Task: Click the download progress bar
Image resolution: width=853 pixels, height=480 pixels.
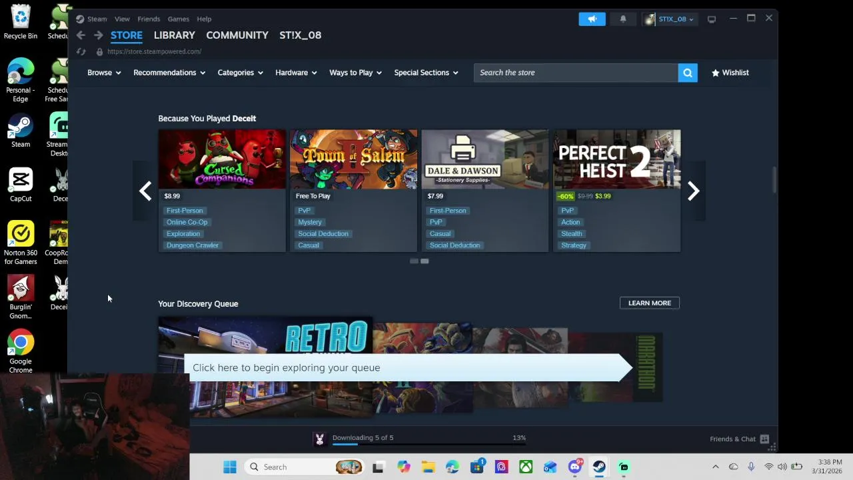Action: coord(429,444)
